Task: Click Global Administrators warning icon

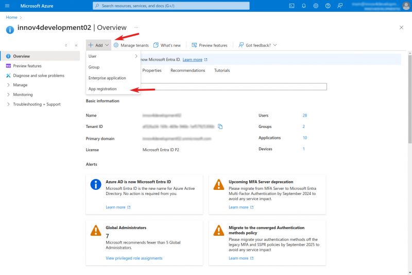Action: pos(96,230)
